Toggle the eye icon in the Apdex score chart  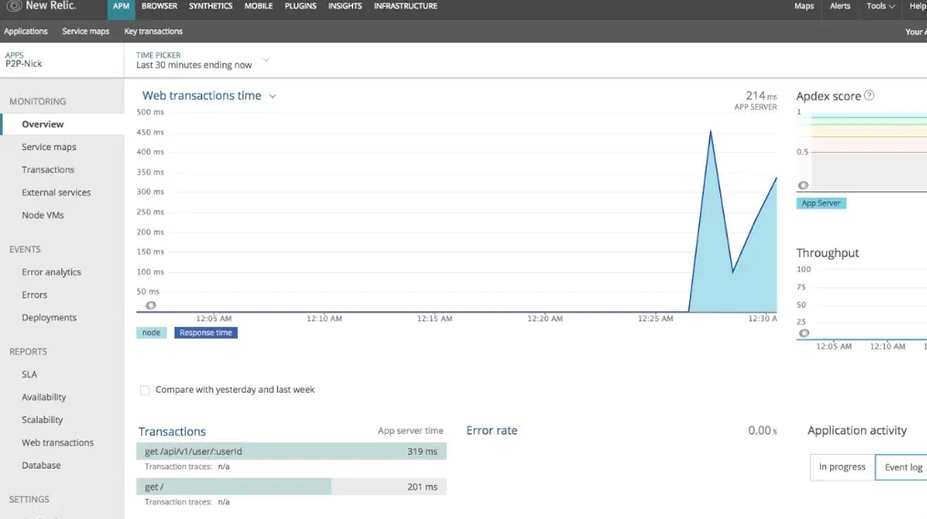pos(803,186)
